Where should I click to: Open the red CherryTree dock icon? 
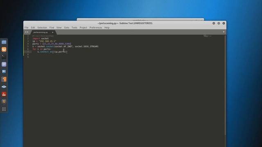(x=4, y=94)
